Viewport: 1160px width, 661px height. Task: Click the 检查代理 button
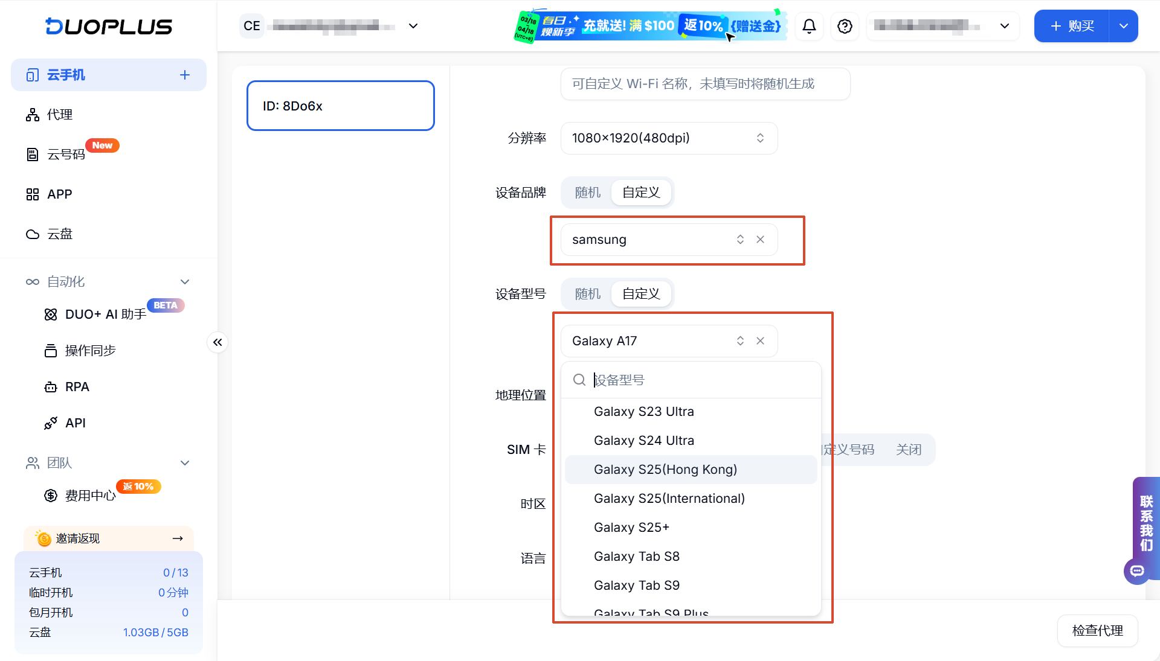1097,631
